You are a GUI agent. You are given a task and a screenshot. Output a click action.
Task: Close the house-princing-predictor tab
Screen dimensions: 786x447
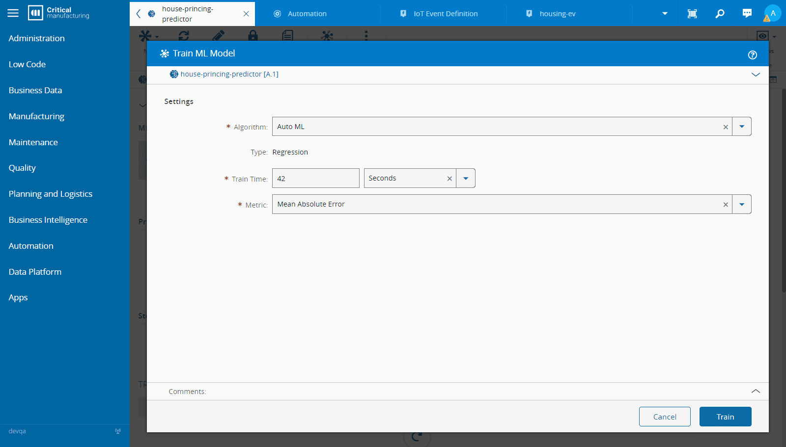[x=246, y=14]
